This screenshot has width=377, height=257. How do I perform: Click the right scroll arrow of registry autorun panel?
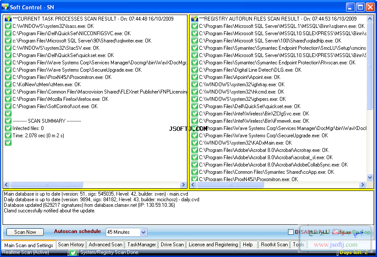[x=362, y=184]
